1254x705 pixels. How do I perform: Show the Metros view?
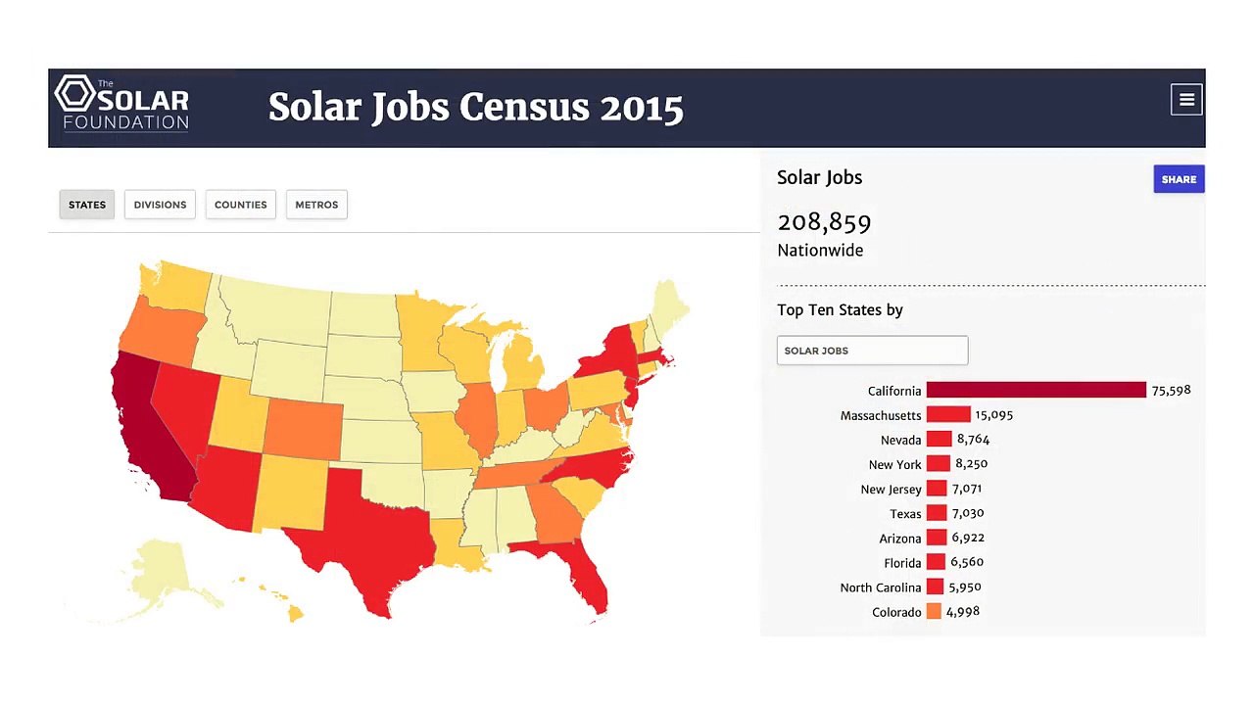[x=316, y=205]
